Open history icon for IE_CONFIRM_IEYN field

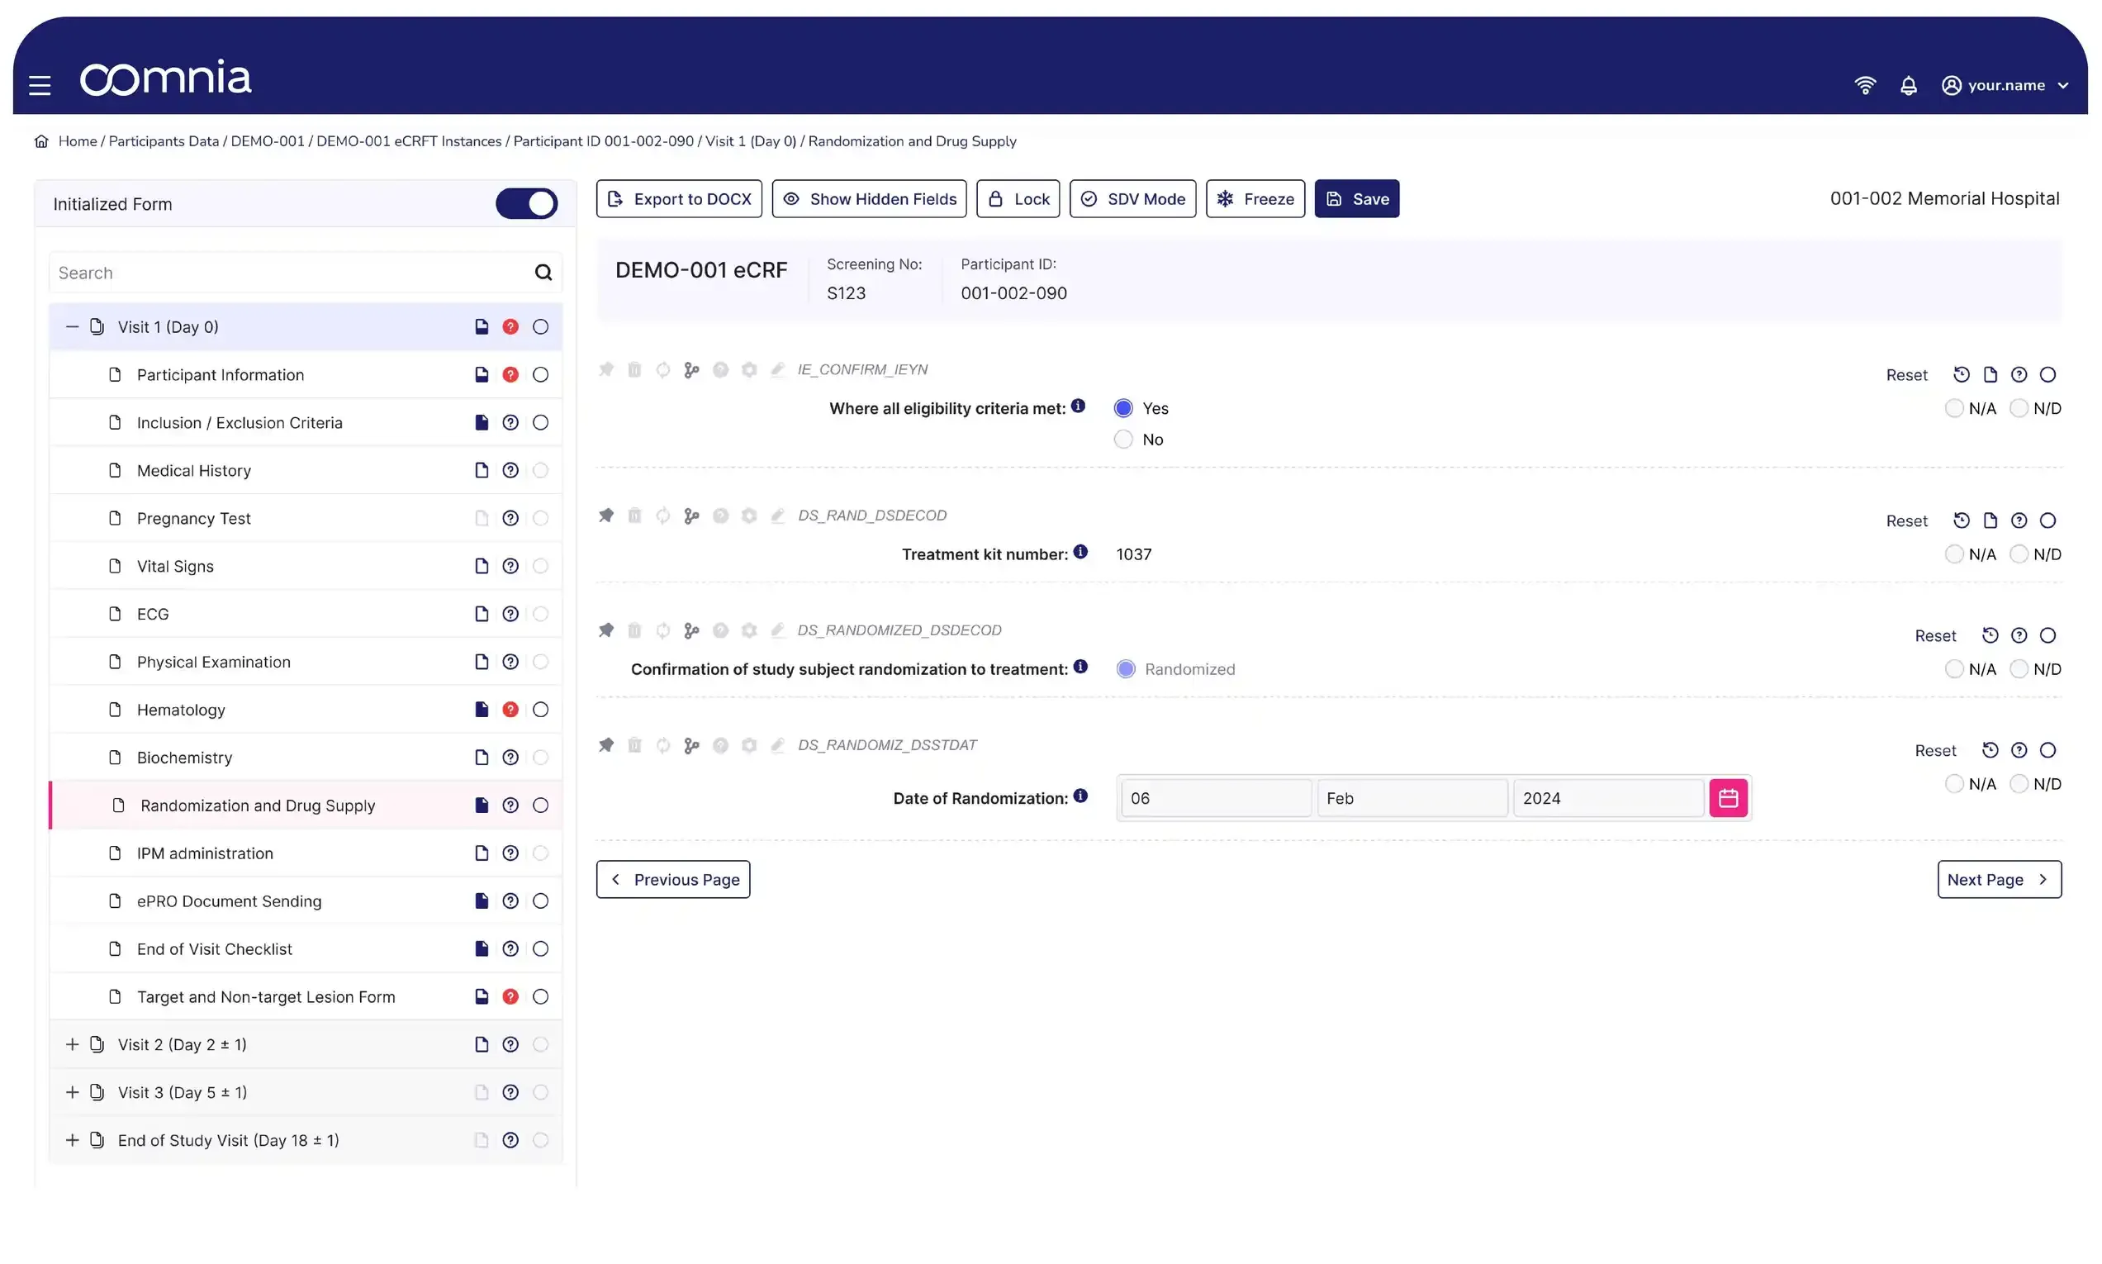click(1961, 375)
